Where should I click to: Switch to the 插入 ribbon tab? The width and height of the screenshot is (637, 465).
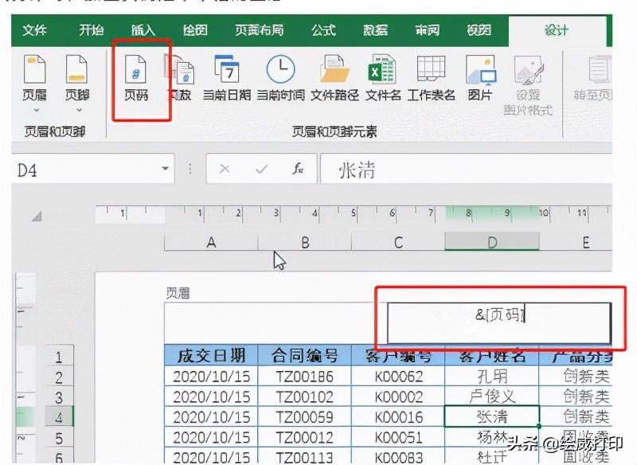pos(143,29)
